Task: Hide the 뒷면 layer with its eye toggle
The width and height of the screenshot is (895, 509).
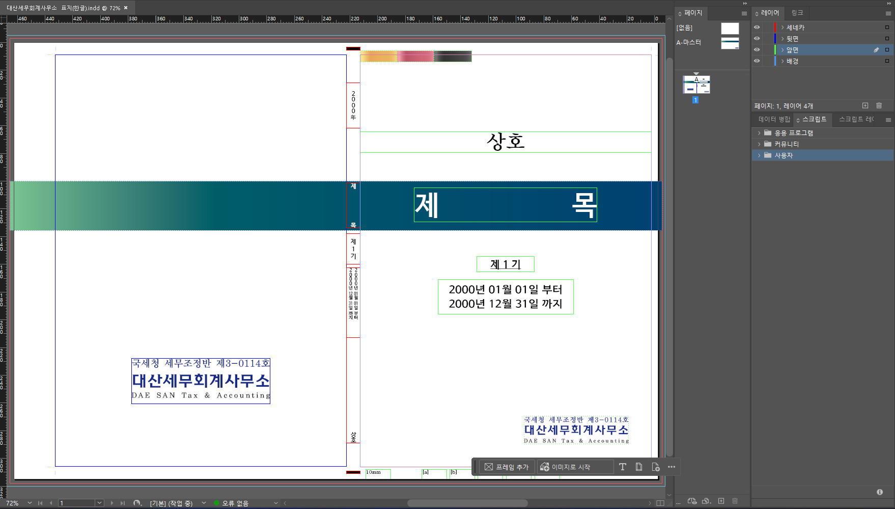Action: coord(757,38)
